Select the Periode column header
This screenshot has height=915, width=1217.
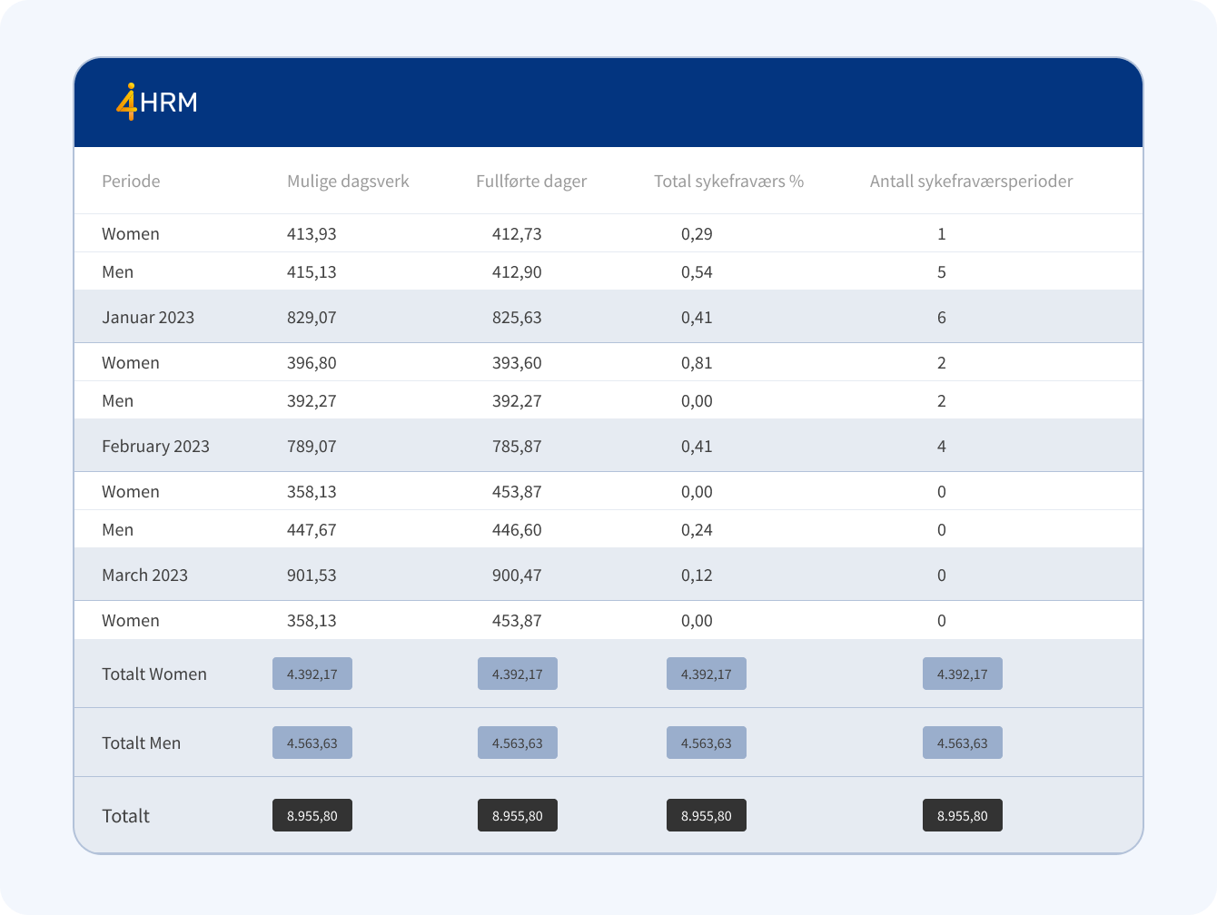[x=131, y=181]
